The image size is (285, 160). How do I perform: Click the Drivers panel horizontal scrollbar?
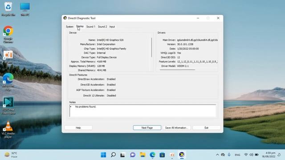point(177,69)
